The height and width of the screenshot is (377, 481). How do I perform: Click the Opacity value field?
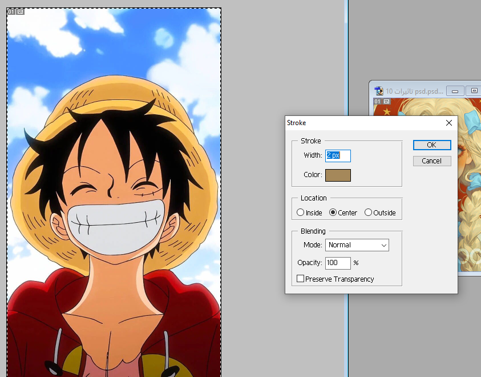tap(338, 263)
